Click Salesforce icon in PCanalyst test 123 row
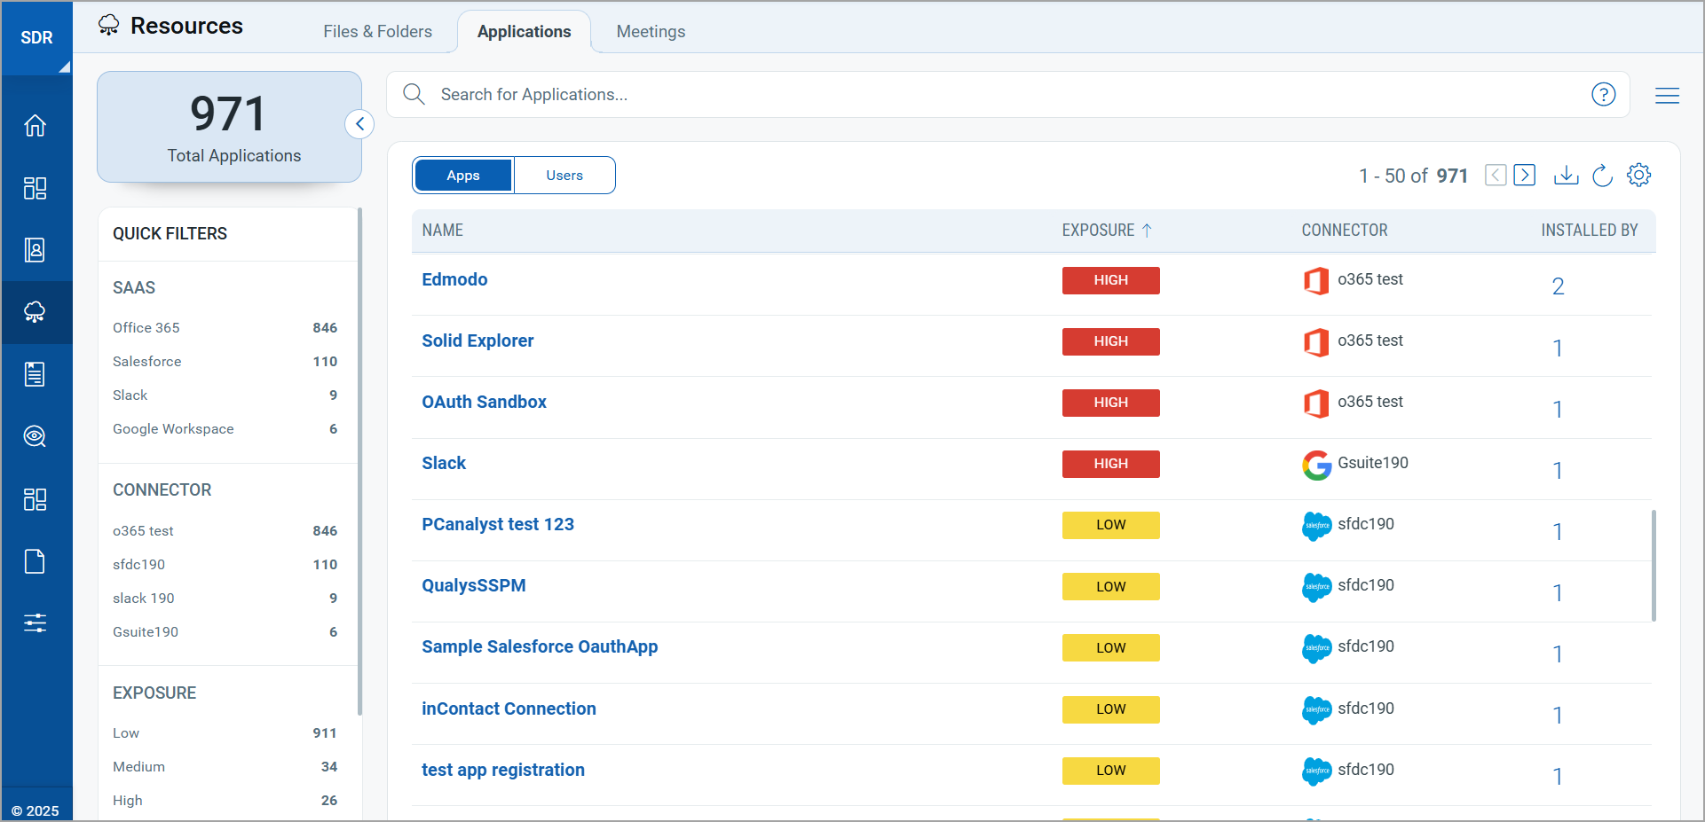Image resolution: width=1705 pixels, height=822 pixels. (1317, 526)
